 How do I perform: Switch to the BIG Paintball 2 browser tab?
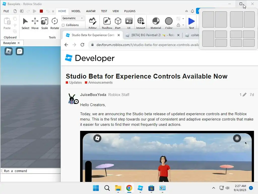[x=153, y=35]
